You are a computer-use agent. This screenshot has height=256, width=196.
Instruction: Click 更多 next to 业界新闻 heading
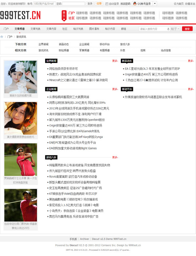coord(115,61)
